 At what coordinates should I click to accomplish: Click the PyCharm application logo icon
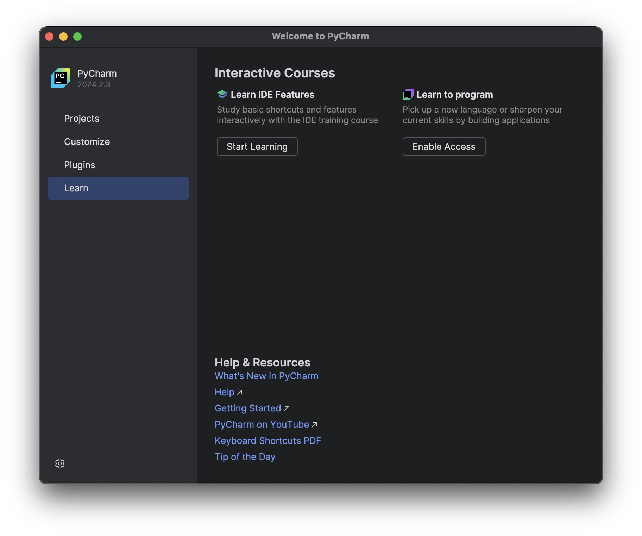click(x=60, y=78)
